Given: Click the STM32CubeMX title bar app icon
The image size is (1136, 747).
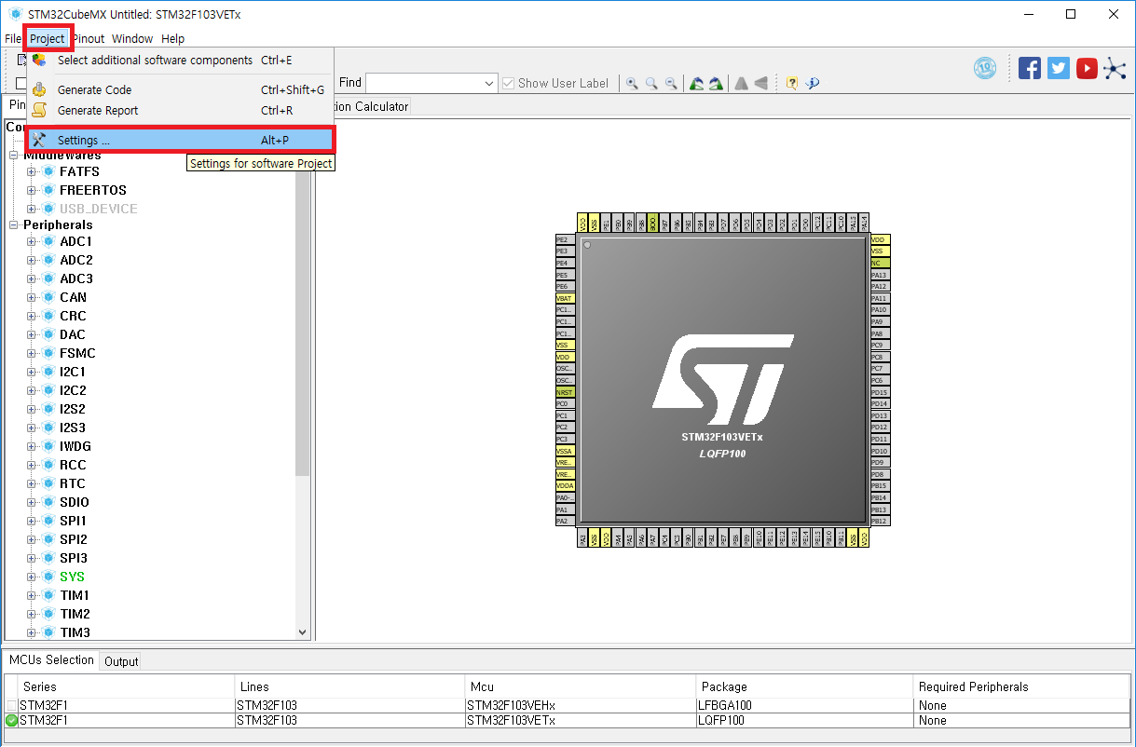Looking at the screenshot, I should pyautogui.click(x=15, y=14).
